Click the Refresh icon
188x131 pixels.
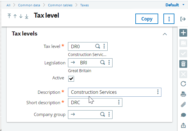pos(183,84)
